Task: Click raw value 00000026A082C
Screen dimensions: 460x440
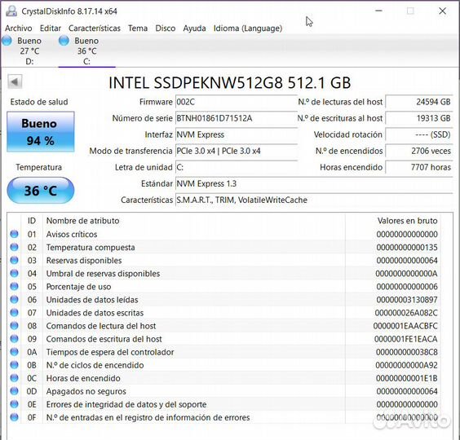Action: pyautogui.click(x=406, y=313)
